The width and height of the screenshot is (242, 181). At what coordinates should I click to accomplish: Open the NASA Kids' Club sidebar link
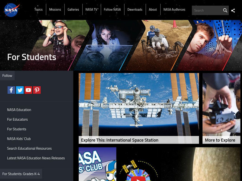coord(19,139)
